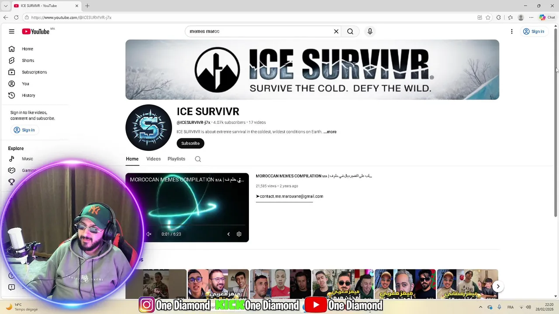This screenshot has width=559, height=314.
Task: Click contact.me.marouane@gmail.com text
Action: pyautogui.click(x=292, y=196)
